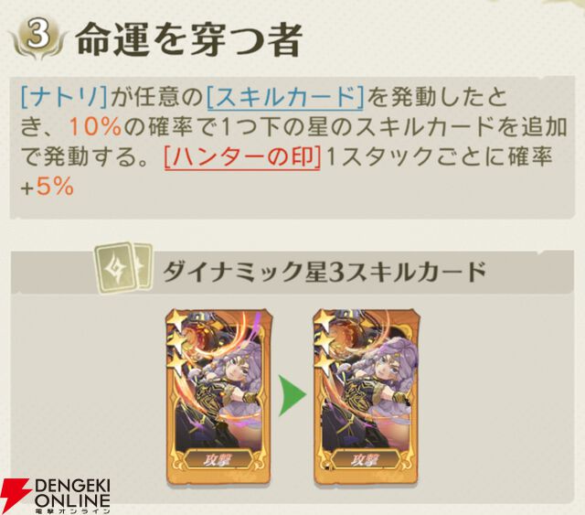Click the skill card deck icon

pyautogui.click(x=123, y=267)
